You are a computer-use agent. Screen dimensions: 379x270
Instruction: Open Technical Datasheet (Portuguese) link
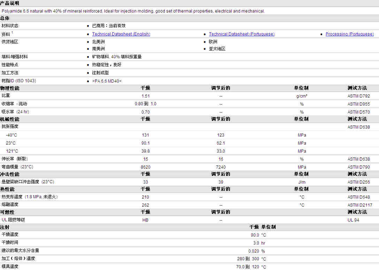tap(242, 34)
